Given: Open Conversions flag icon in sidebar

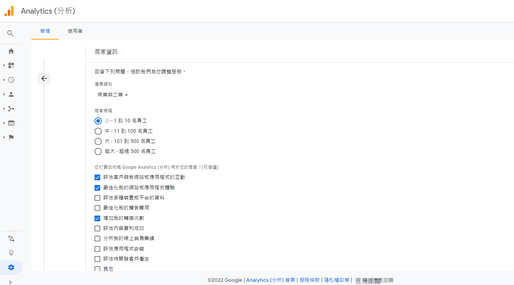Looking at the screenshot, I should click(11, 137).
